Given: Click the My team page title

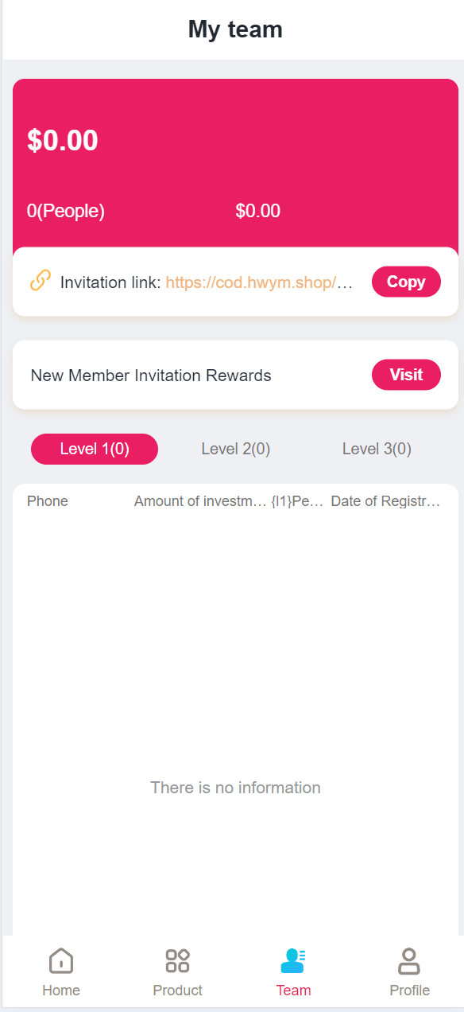Looking at the screenshot, I should (x=235, y=29).
